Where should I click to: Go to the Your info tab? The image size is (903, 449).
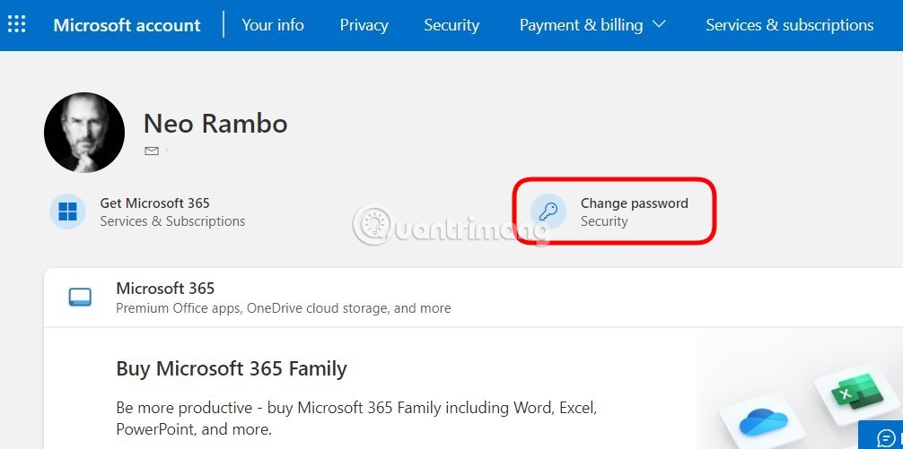[273, 25]
